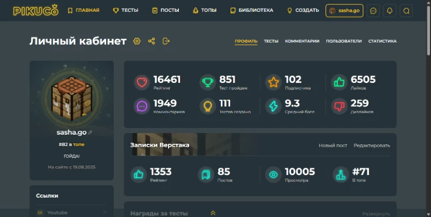Viewport: 431px width, 217px height.
Task: Click the 1353 blog rating value
Action: [161, 172]
